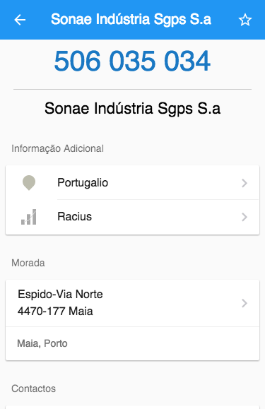Click the 4470-177 Maia postal code line

(55, 312)
